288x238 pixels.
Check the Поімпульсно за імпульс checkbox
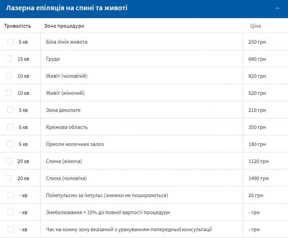[x=11, y=195]
